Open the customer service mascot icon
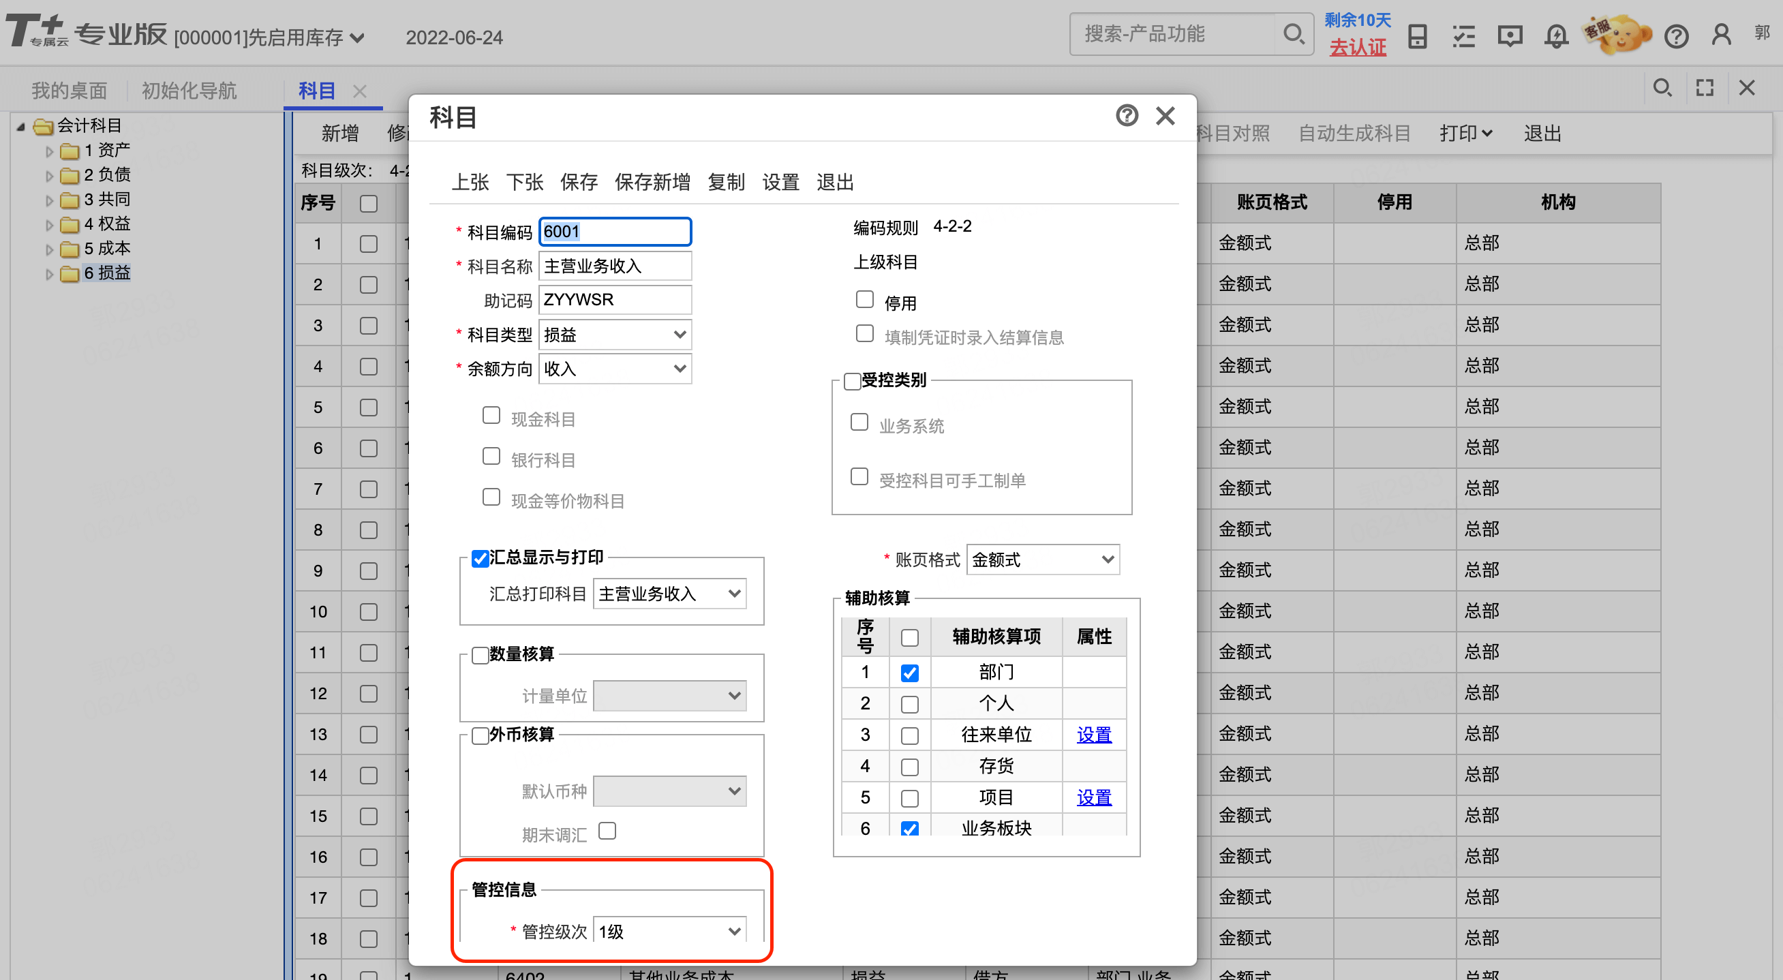 click(1617, 35)
